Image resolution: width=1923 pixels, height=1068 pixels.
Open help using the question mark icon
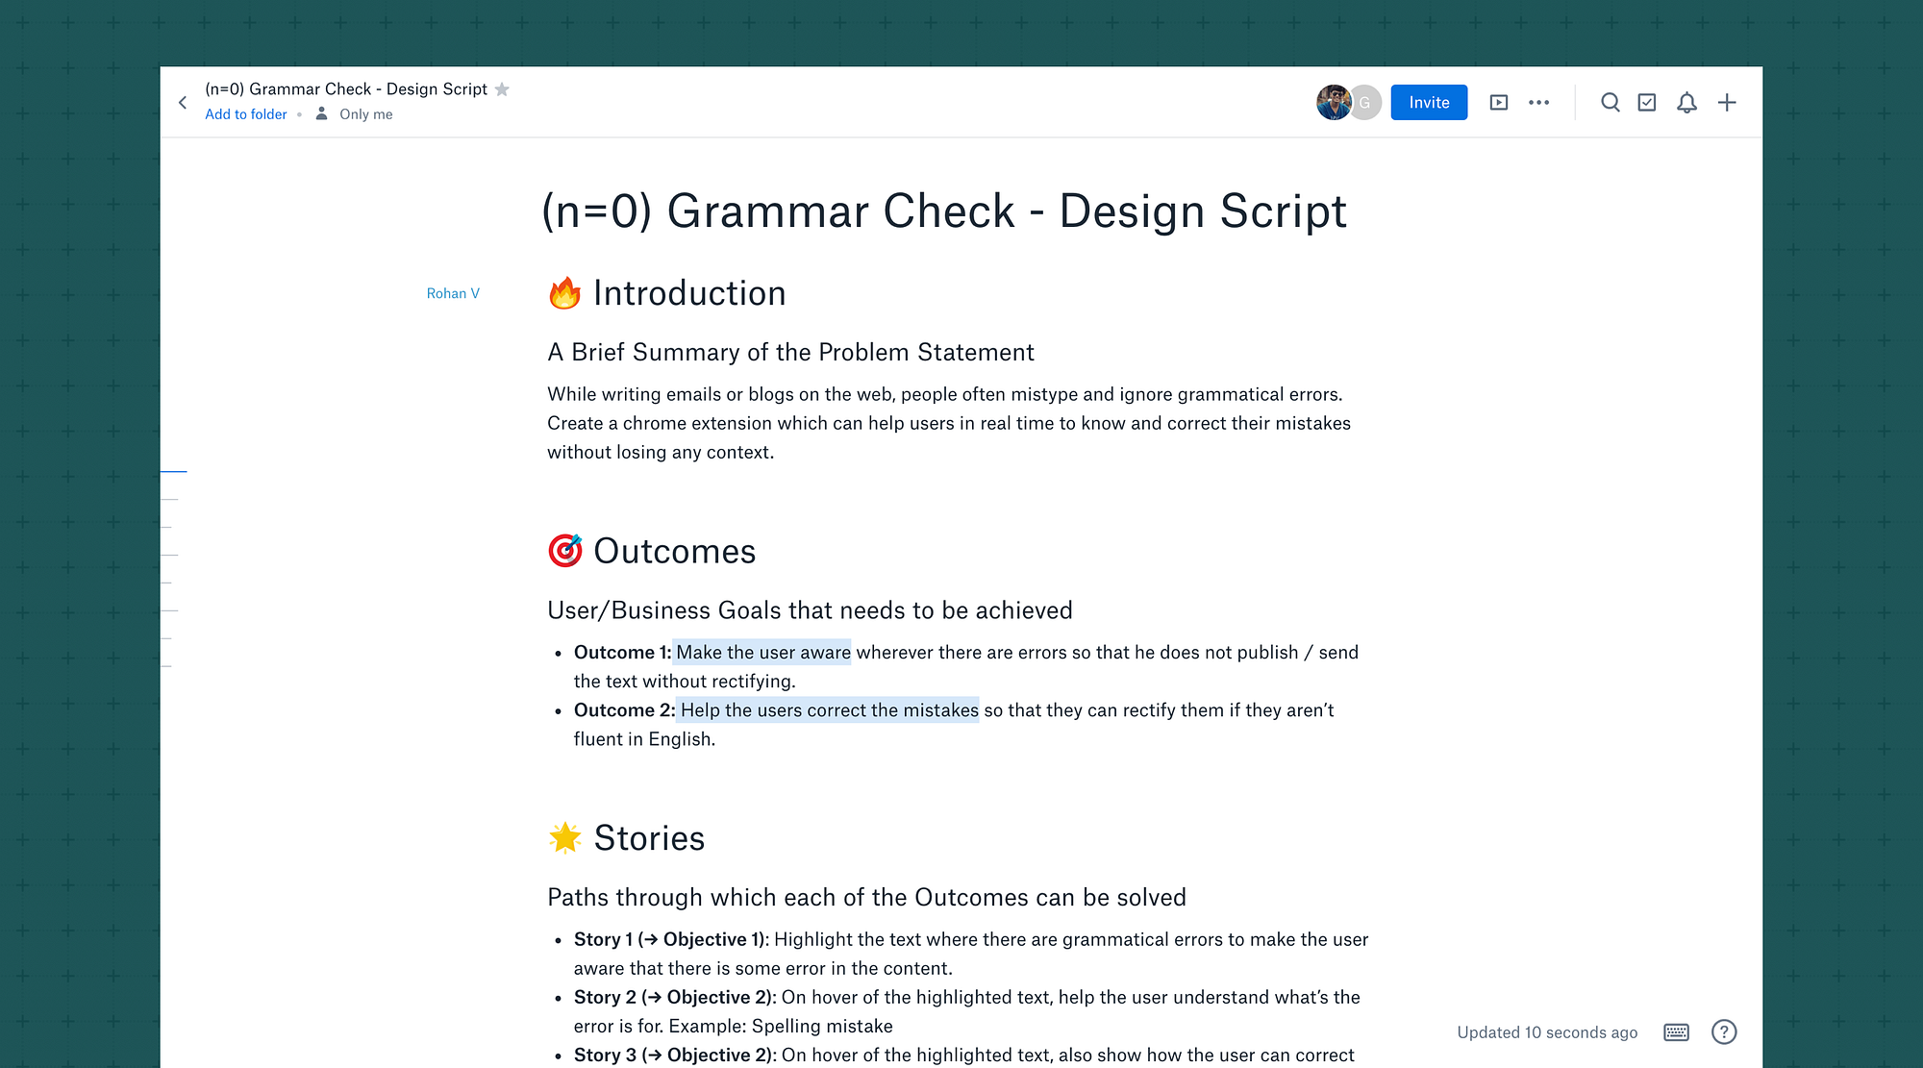tap(1723, 1031)
